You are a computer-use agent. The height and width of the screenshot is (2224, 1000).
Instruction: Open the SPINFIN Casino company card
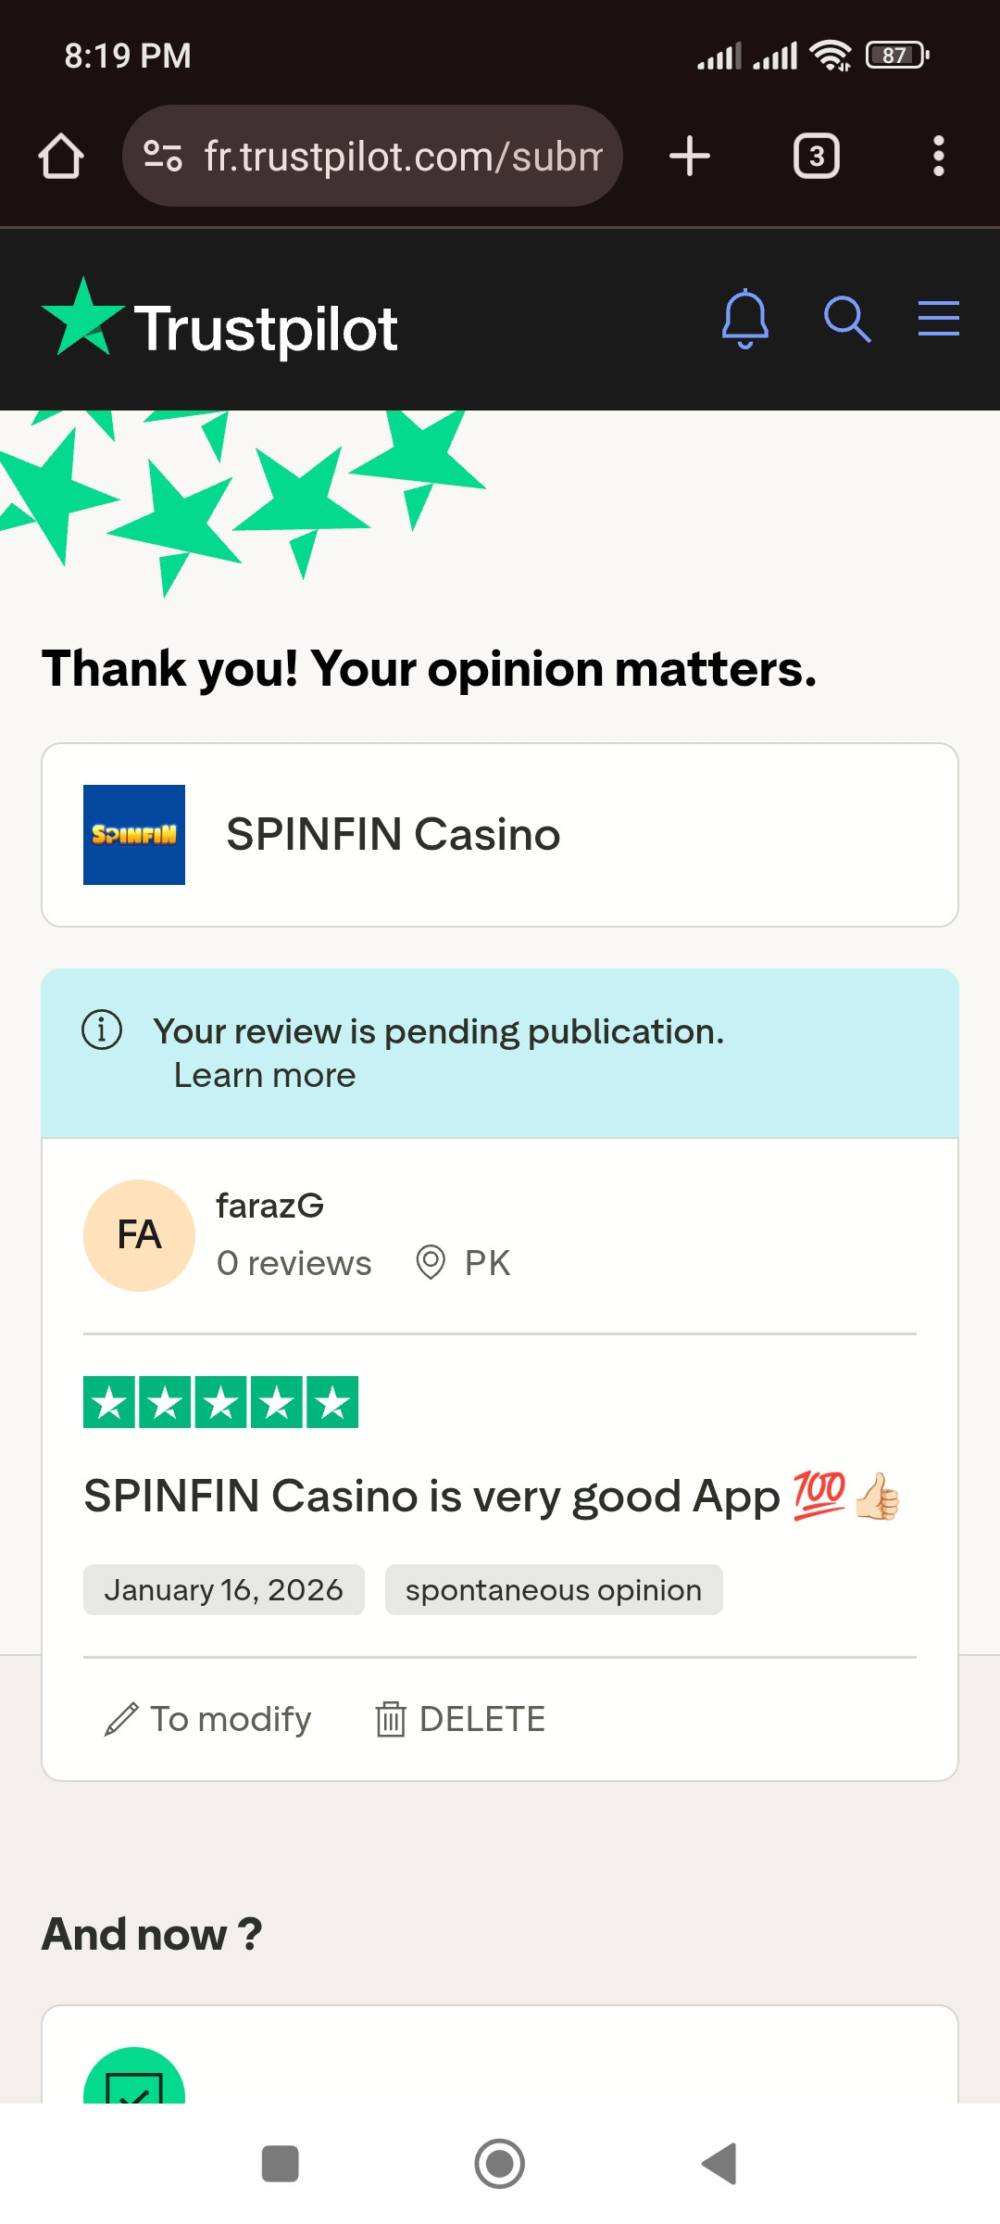pos(500,834)
